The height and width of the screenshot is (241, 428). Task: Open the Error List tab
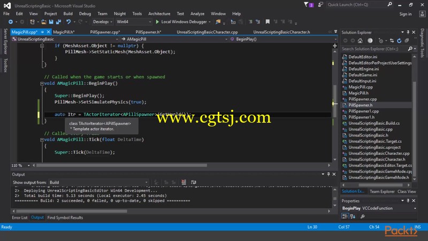point(20,217)
